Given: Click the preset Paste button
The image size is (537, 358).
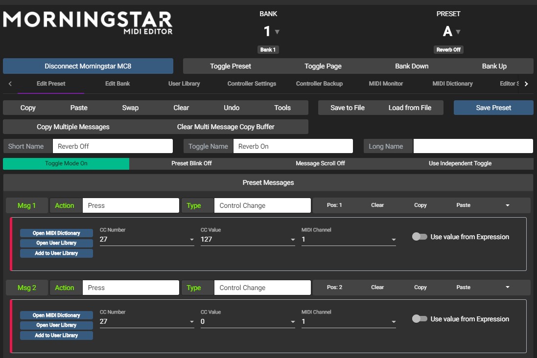Looking at the screenshot, I should (79, 108).
